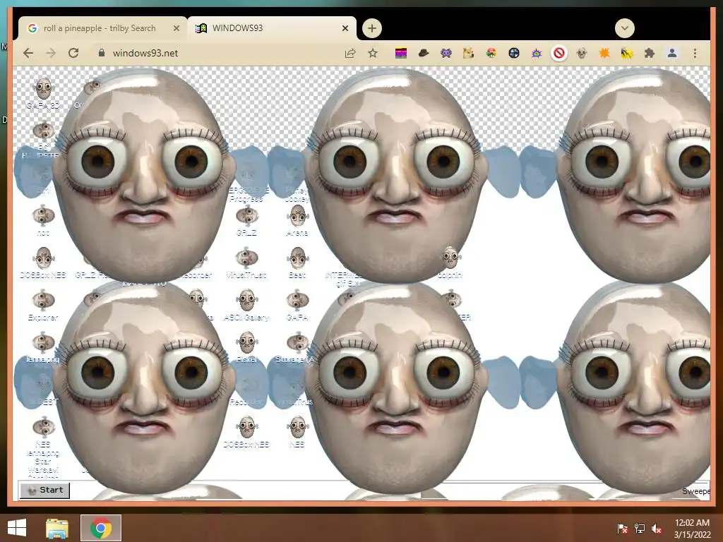Open a new tab with plus button

point(372,28)
